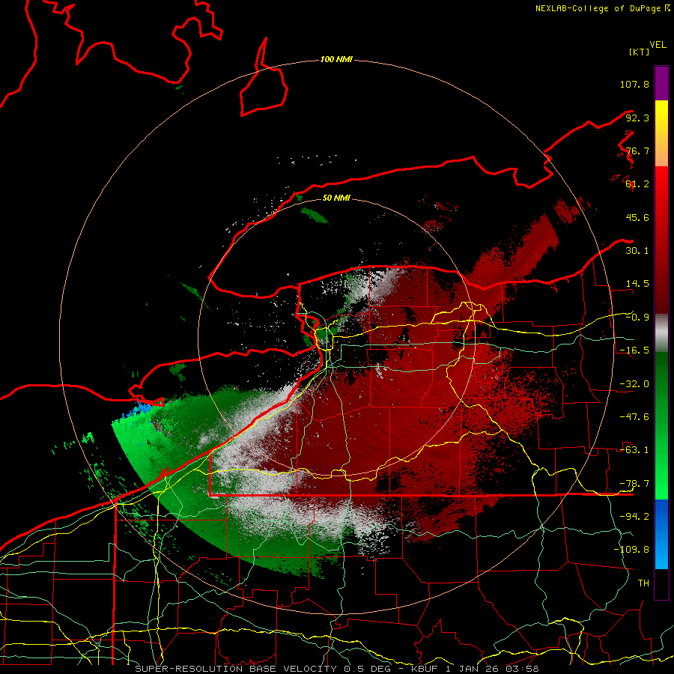Click the 30.1 velocity scale value
Image resolution: width=674 pixels, height=674 pixels.
pos(637,251)
